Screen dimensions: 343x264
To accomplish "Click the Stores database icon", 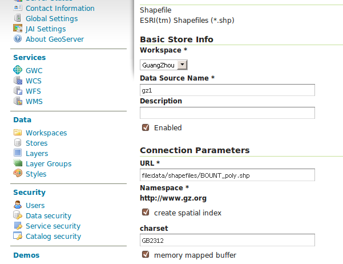I will pos(17,143).
